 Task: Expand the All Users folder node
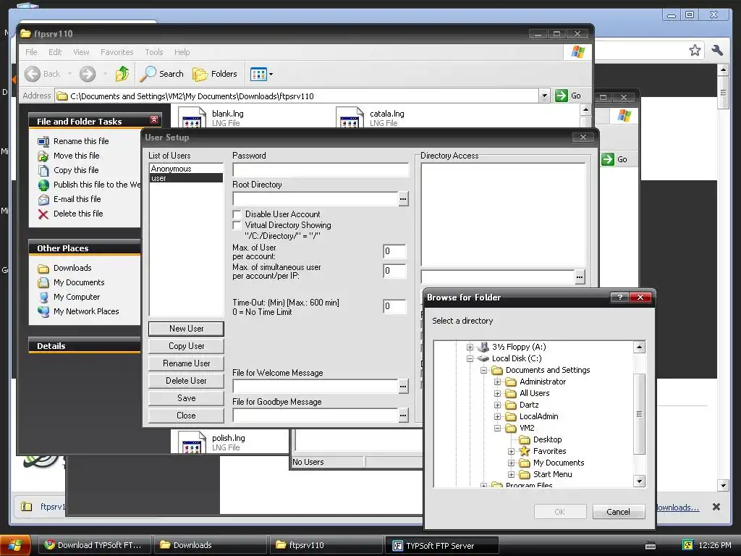pos(497,393)
